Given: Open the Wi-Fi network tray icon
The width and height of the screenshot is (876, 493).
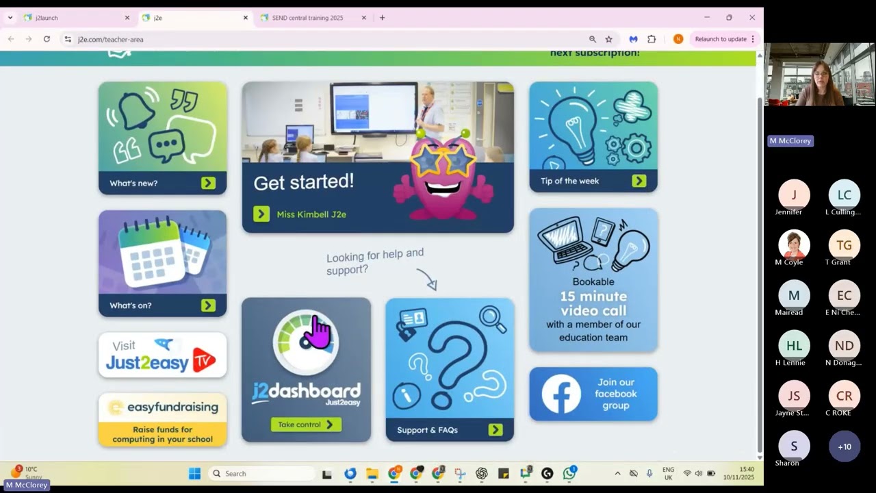Looking at the screenshot, I should click(687, 473).
